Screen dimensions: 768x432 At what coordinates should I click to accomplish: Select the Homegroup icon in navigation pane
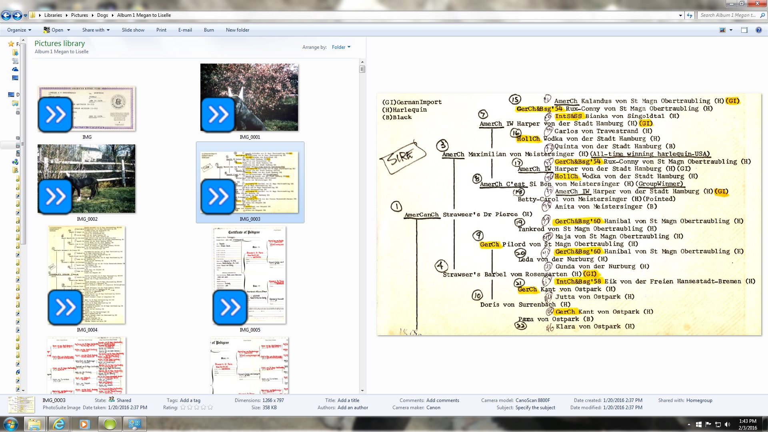(x=15, y=162)
